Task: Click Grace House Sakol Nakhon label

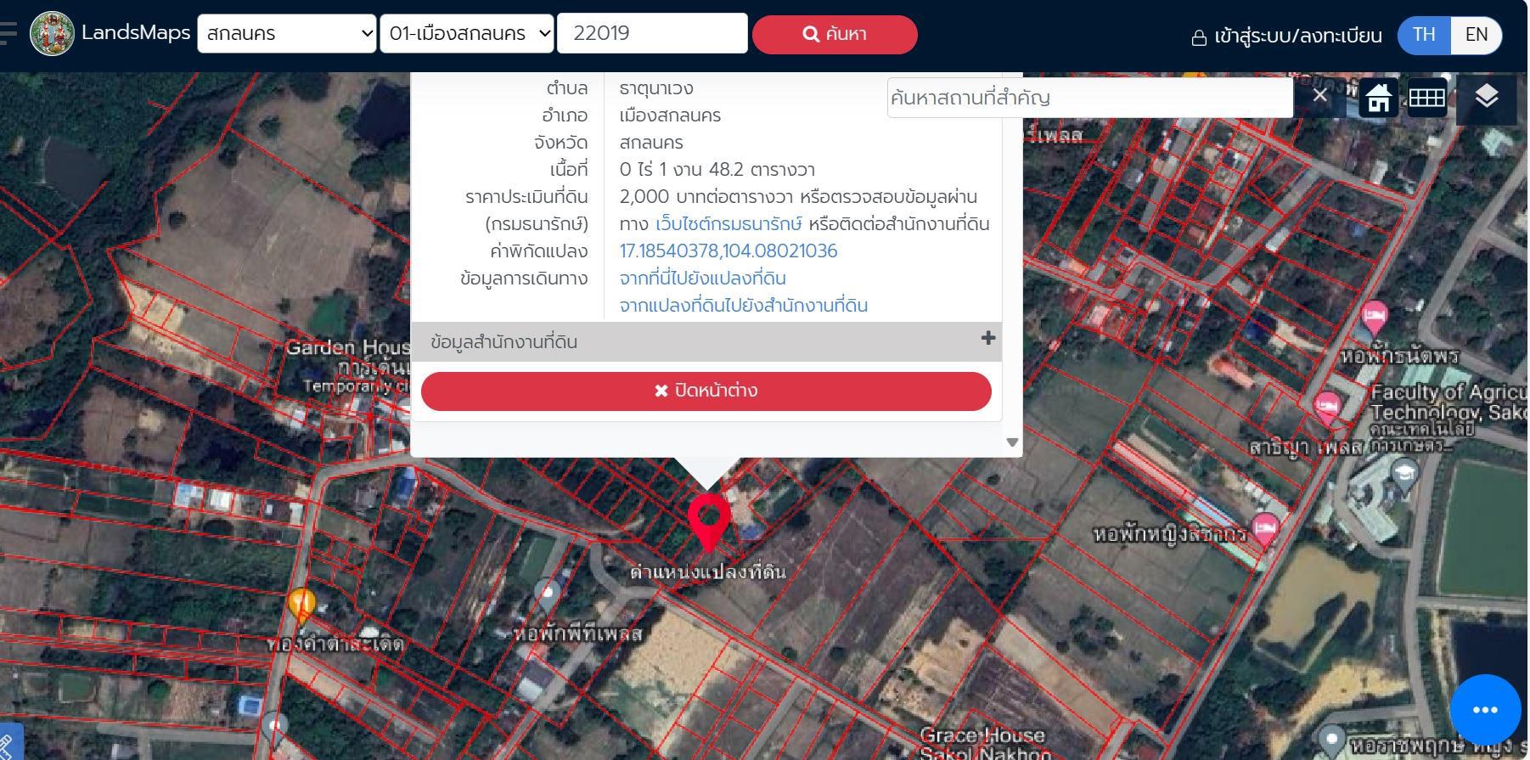Action: click(x=983, y=744)
